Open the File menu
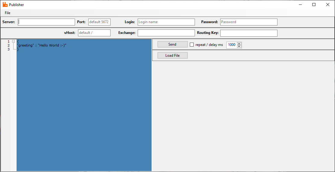335x172 pixels. click(x=8, y=13)
